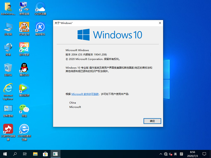The image size is (211, 158).
Task: Open the 宽带连接 broadband connection shortcut
Action: (x=24, y=8)
